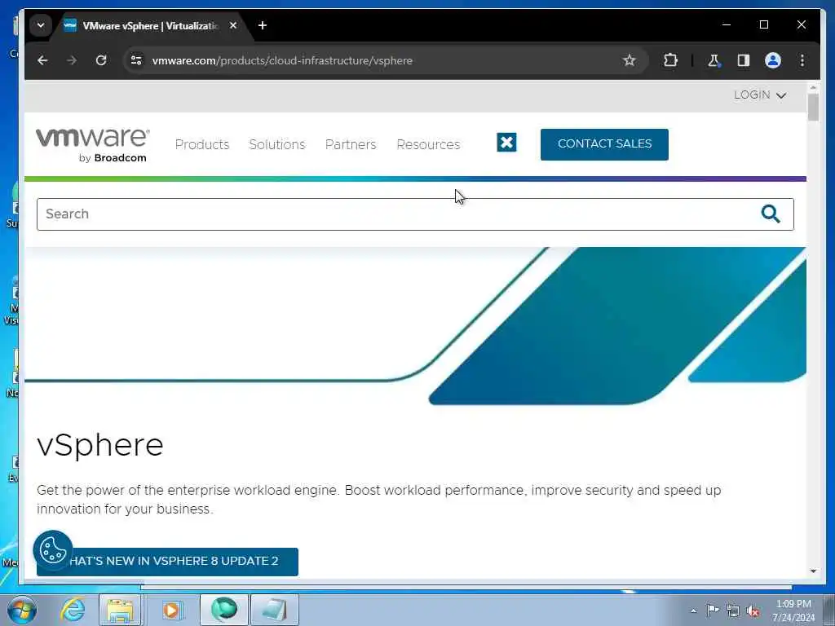Click the muted volume tray icon
Screen dimensions: 835x626
pos(753,611)
